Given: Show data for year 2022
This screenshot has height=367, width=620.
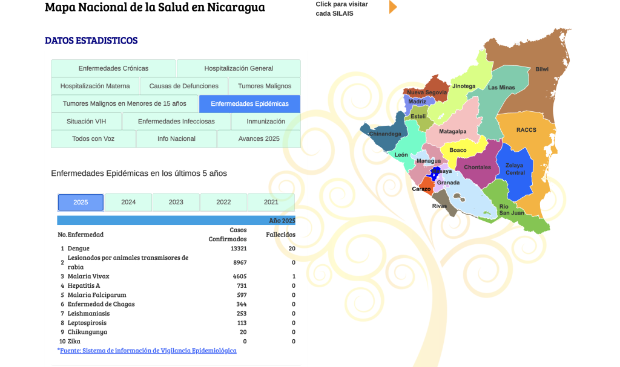Looking at the screenshot, I should pyautogui.click(x=223, y=203).
